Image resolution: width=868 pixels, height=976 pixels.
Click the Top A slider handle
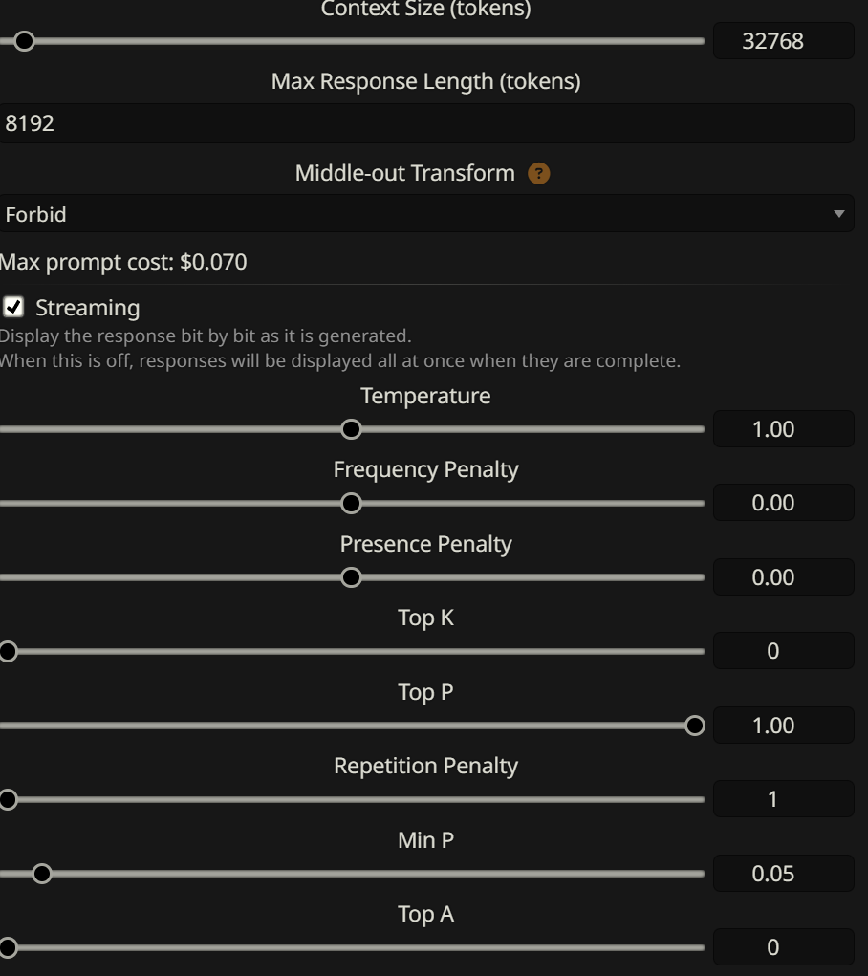pyautogui.click(x=8, y=947)
